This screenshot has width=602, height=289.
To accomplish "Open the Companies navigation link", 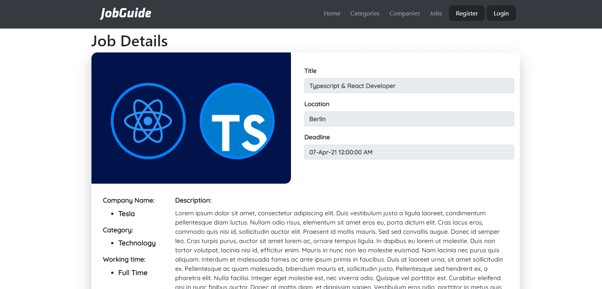I will click(404, 14).
